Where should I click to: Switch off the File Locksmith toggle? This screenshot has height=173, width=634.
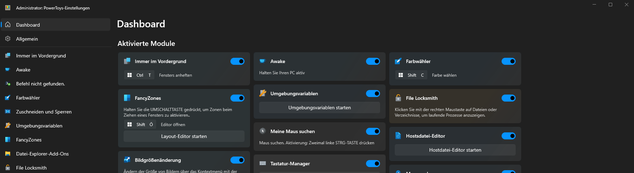(x=509, y=98)
